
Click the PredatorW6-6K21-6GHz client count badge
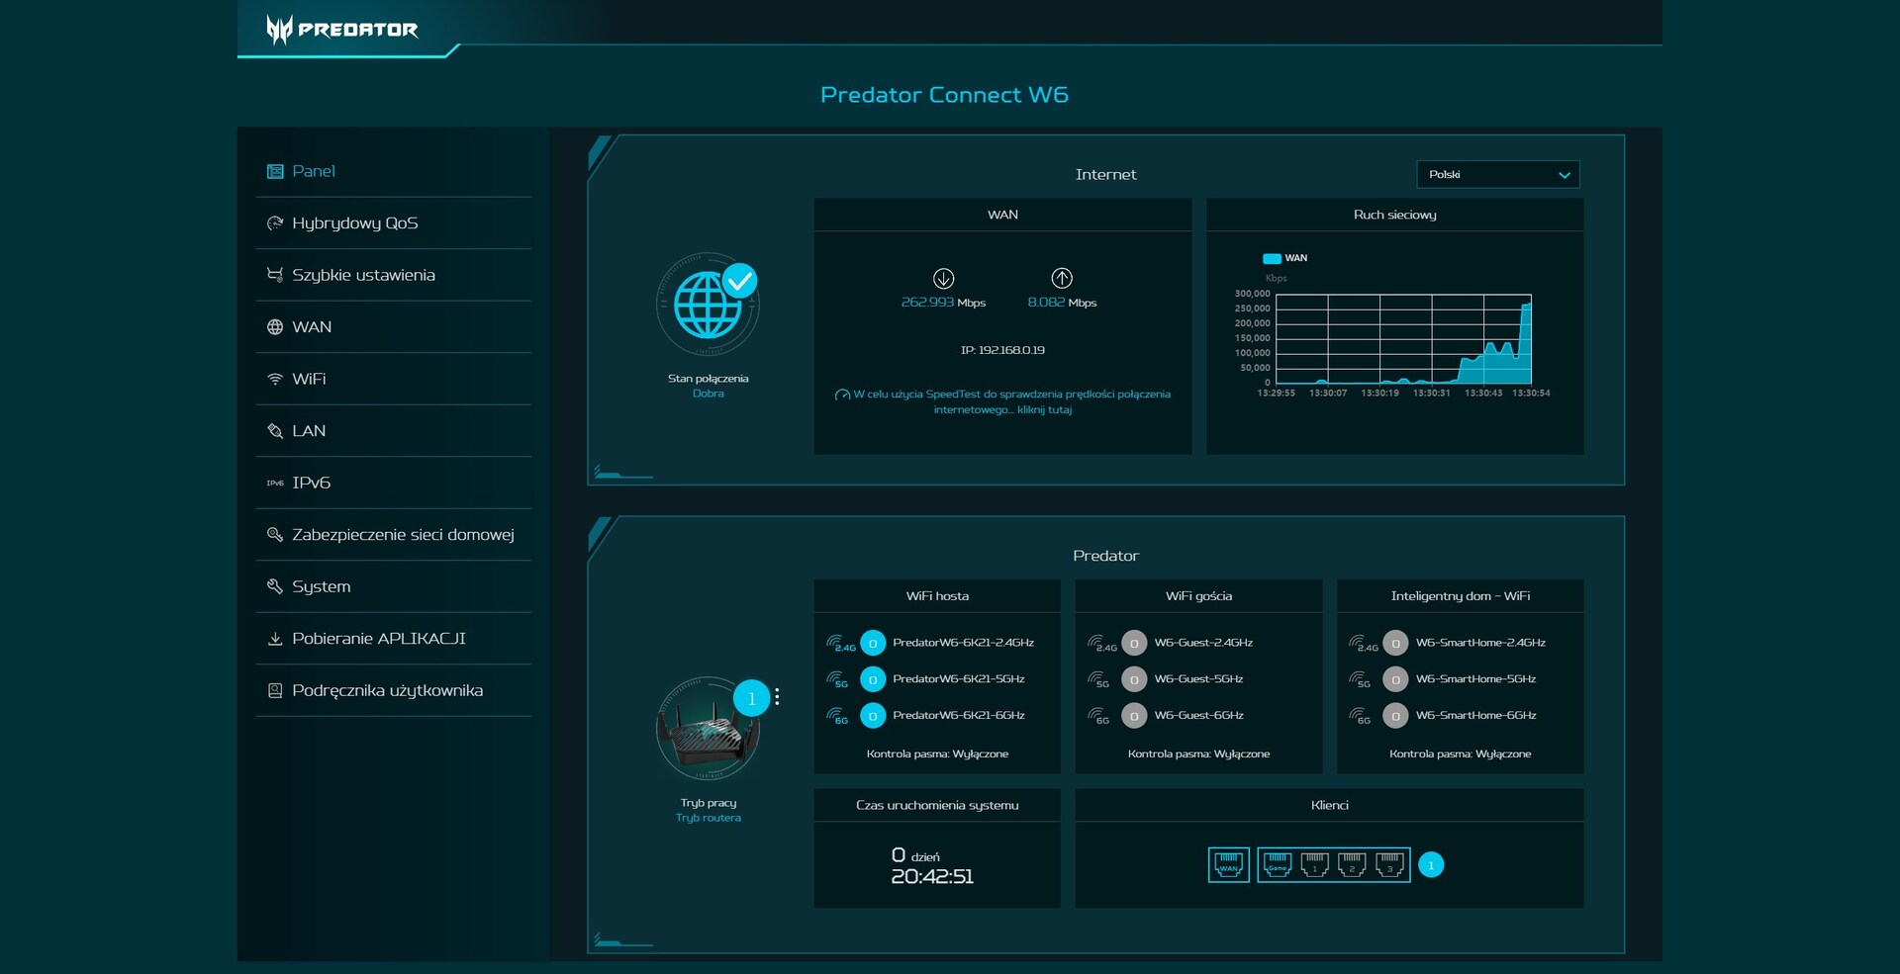pyautogui.click(x=873, y=715)
